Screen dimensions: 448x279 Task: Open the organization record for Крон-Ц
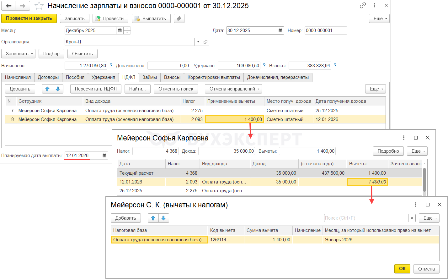point(205,42)
